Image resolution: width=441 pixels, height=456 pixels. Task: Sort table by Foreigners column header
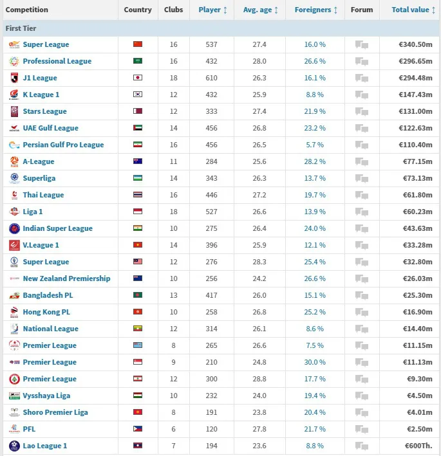tap(316, 10)
